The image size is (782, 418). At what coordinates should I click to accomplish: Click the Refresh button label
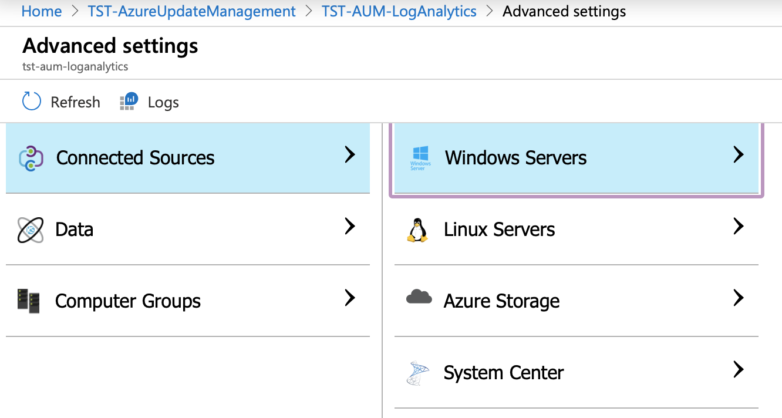tap(75, 102)
